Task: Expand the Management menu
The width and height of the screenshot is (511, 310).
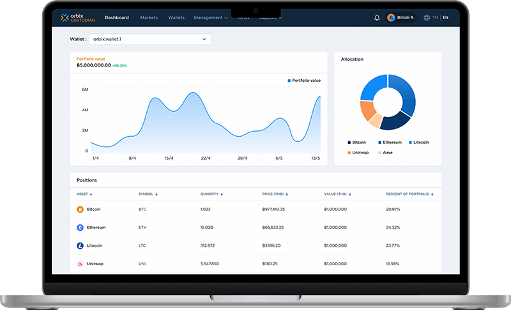Action: click(x=210, y=18)
